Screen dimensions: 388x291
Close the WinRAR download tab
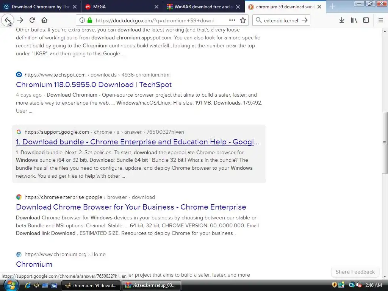(x=238, y=7)
